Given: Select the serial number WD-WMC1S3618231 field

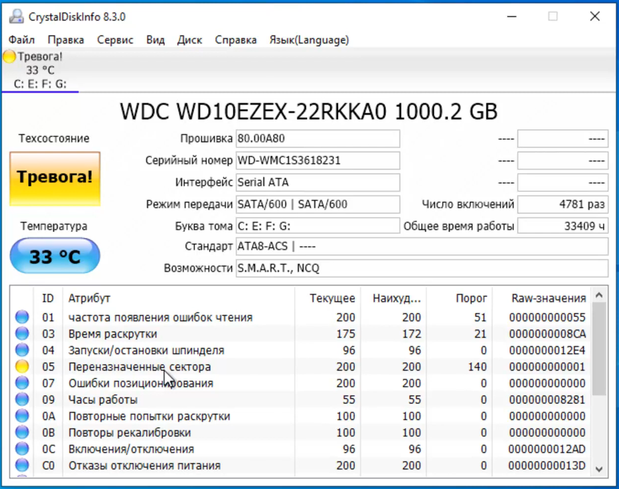Looking at the screenshot, I should (x=318, y=160).
